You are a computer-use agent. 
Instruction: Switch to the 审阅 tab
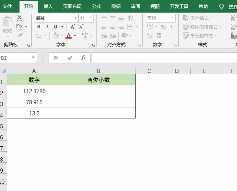coord(136,6)
